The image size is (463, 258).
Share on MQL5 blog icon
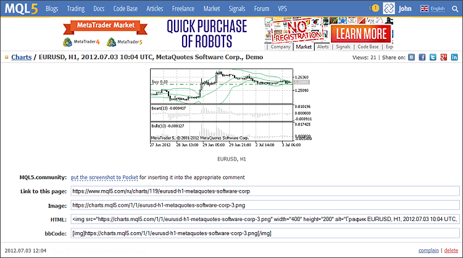[411, 57]
